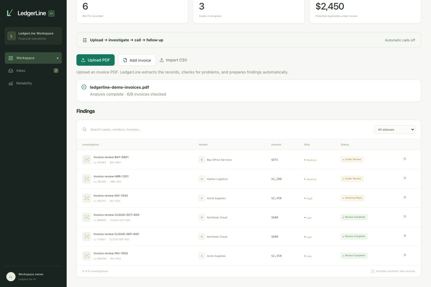The width and height of the screenshot is (431, 287).
Task: Sort by Vendor column header
Action: (203, 144)
